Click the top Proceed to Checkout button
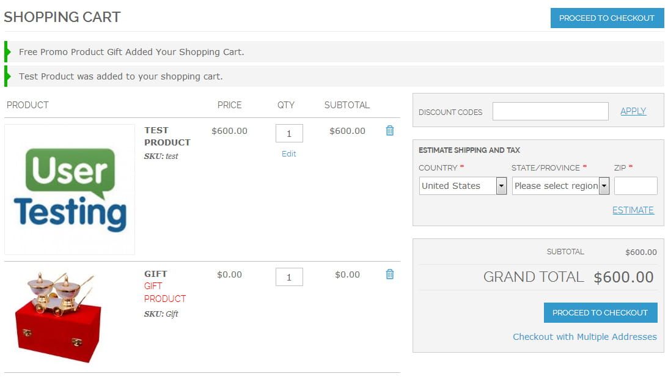 pyautogui.click(x=606, y=18)
